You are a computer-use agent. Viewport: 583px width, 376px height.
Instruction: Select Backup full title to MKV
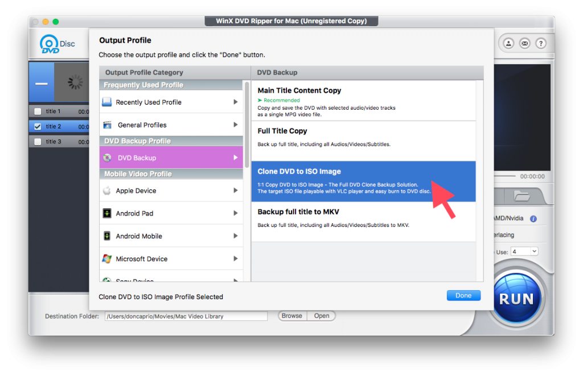[x=363, y=222]
